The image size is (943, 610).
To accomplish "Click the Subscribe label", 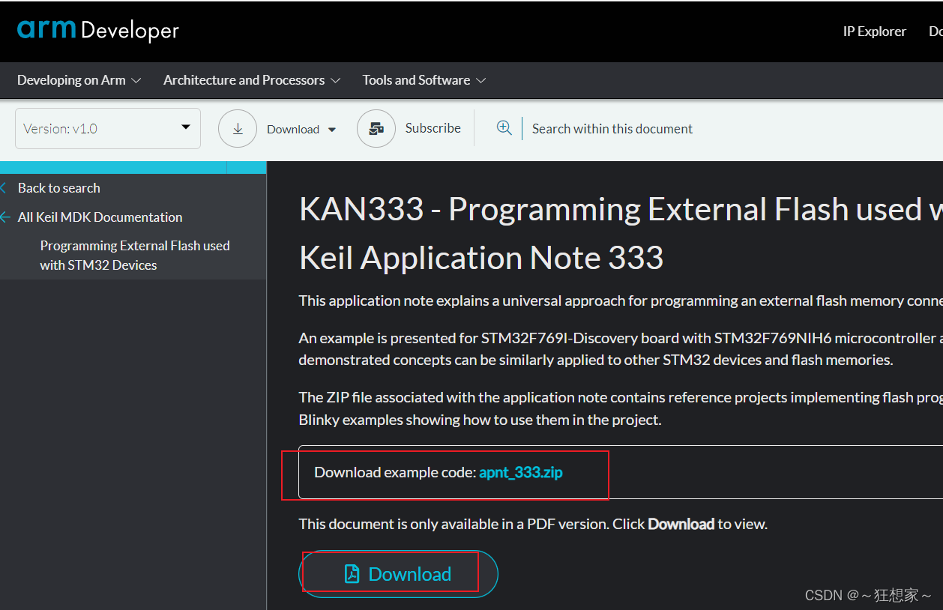I will coord(433,128).
